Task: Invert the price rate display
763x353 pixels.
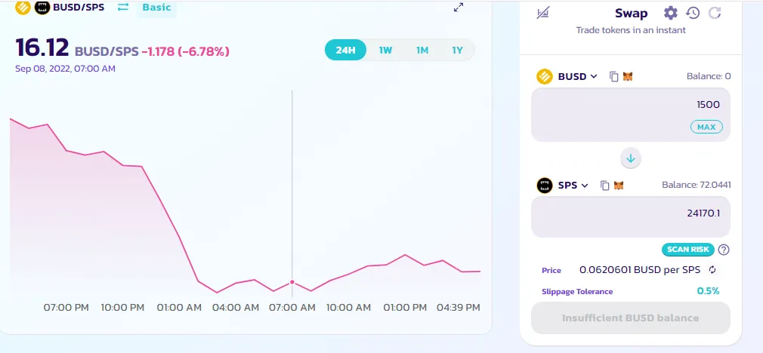Action: click(x=712, y=270)
